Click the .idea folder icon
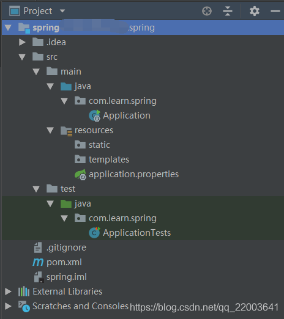Viewport: 284px width, 319px height. coord(38,42)
